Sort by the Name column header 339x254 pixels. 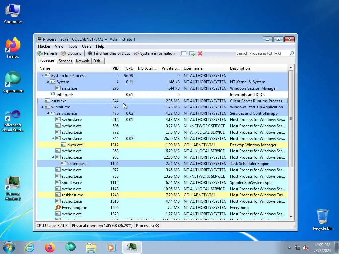coord(70,68)
